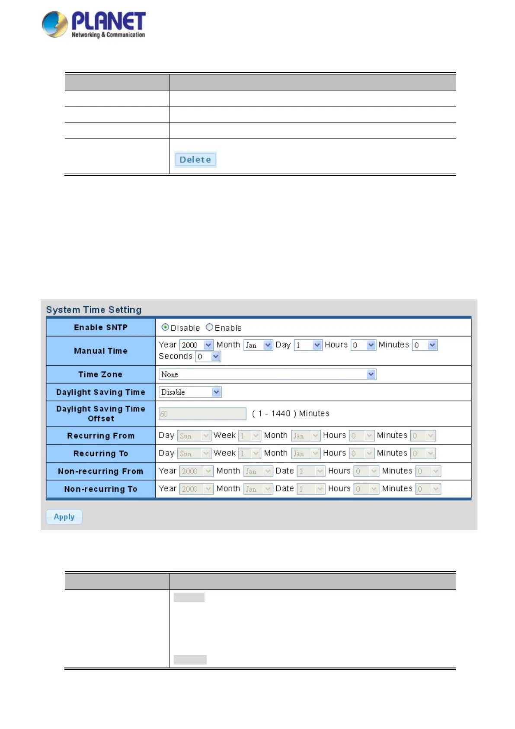This screenshot has height=729, width=515.
Task: Click the PLANET logo
Action: 94,25
